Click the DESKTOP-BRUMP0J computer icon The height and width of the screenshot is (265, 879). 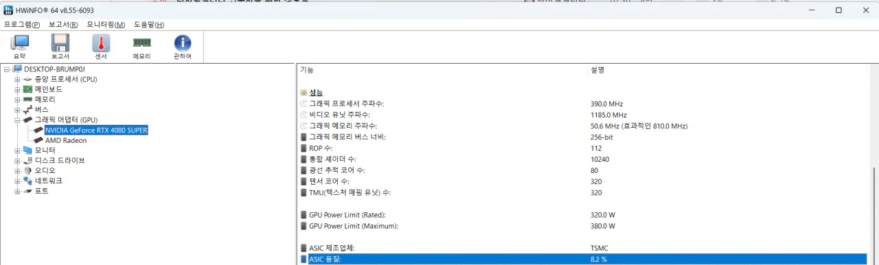click(x=17, y=69)
